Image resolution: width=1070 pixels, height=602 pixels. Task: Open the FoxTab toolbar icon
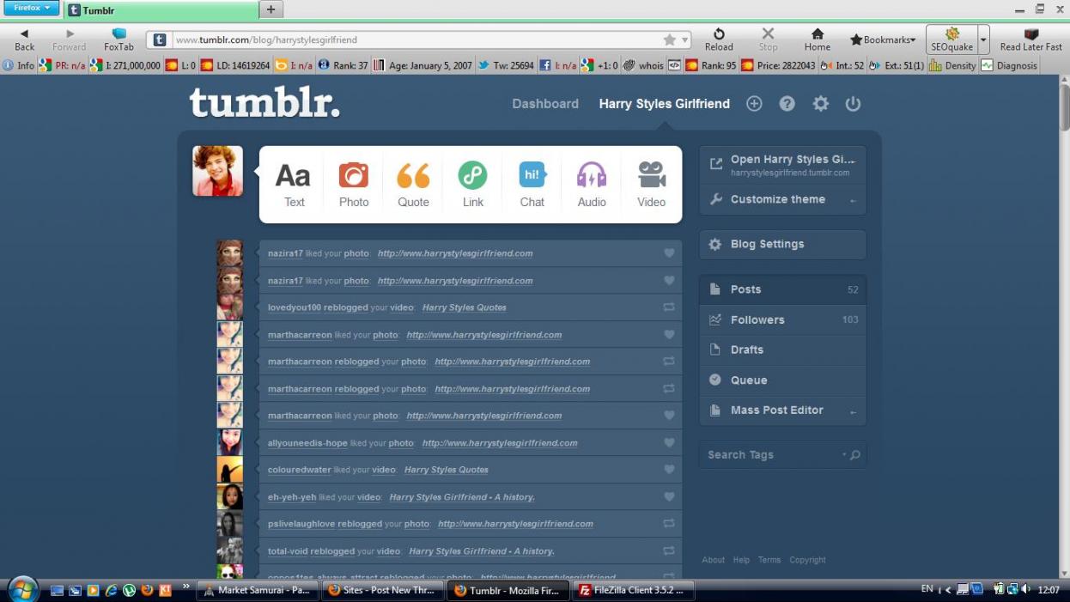(119, 40)
